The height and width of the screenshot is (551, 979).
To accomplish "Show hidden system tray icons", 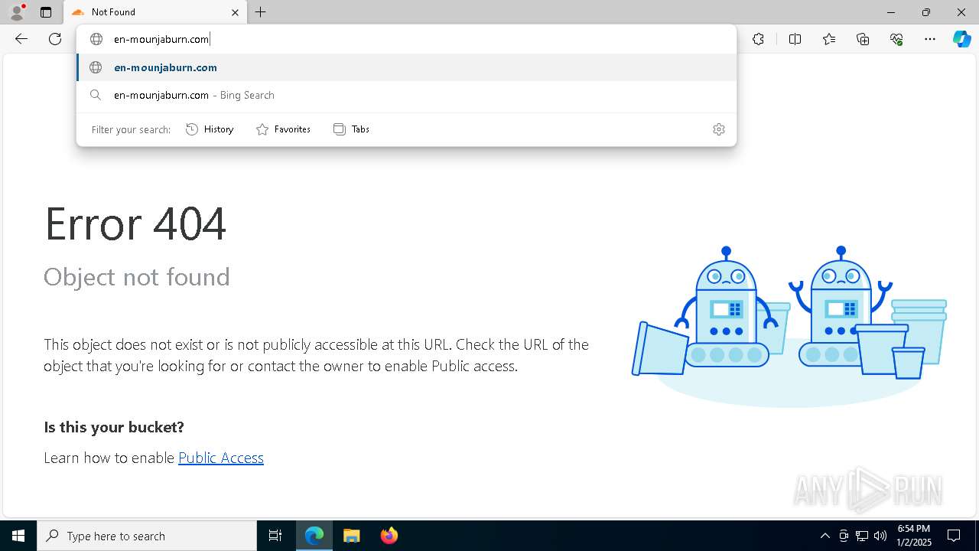I will click(x=825, y=536).
